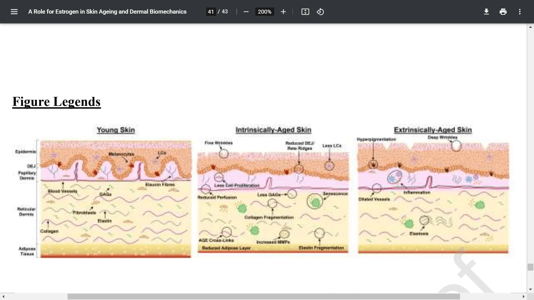Image resolution: width=534 pixels, height=300 pixels.
Task: Click the zoom in plus button
Action: coord(283,12)
